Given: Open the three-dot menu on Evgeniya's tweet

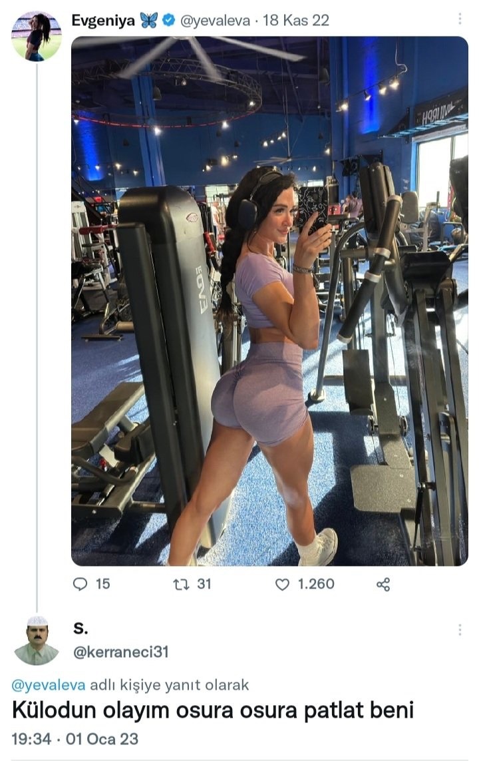Looking at the screenshot, I should coord(460,19).
